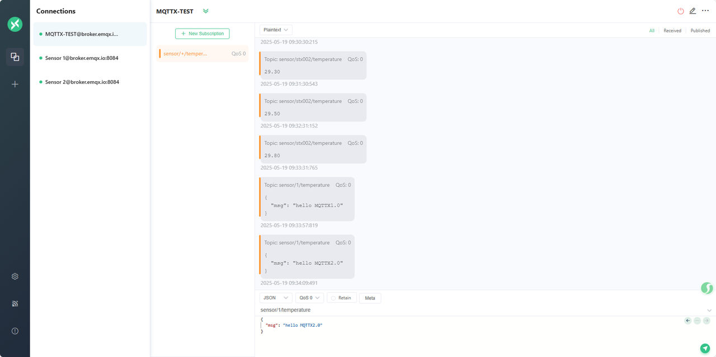Open the Connections page icon in sidebar
The image size is (716, 357).
[15, 57]
